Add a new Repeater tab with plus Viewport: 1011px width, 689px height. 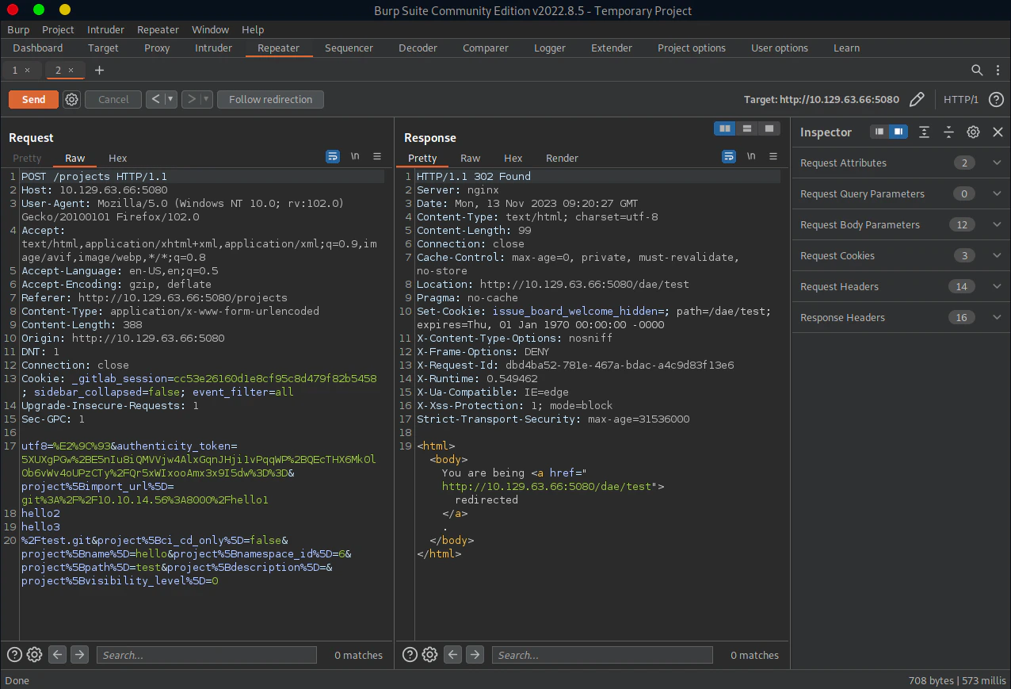[x=99, y=70]
